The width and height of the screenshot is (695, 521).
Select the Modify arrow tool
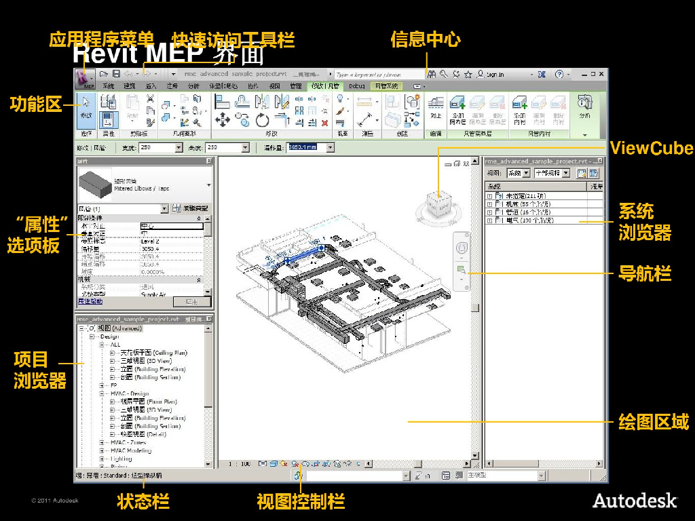pyautogui.click(x=86, y=109)
